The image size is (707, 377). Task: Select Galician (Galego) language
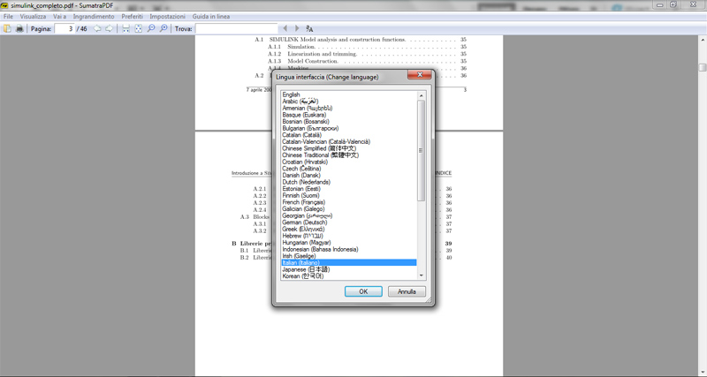[x=348, y=209]
